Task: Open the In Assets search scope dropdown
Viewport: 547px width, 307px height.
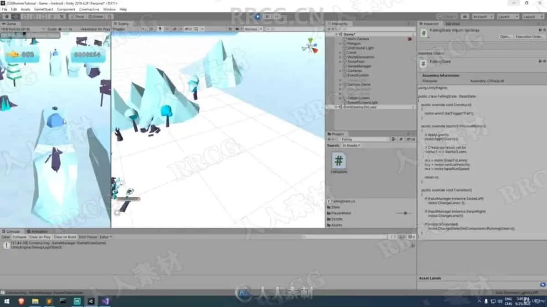Action: coord(351,145)
